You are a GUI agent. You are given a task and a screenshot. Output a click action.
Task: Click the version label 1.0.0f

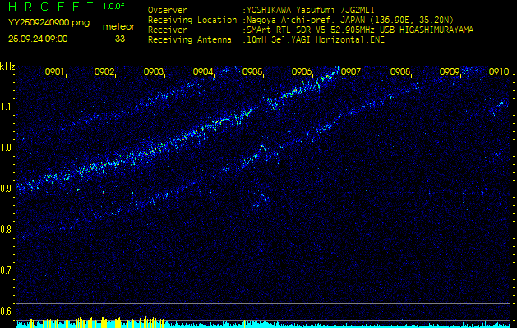click(113, 7)
